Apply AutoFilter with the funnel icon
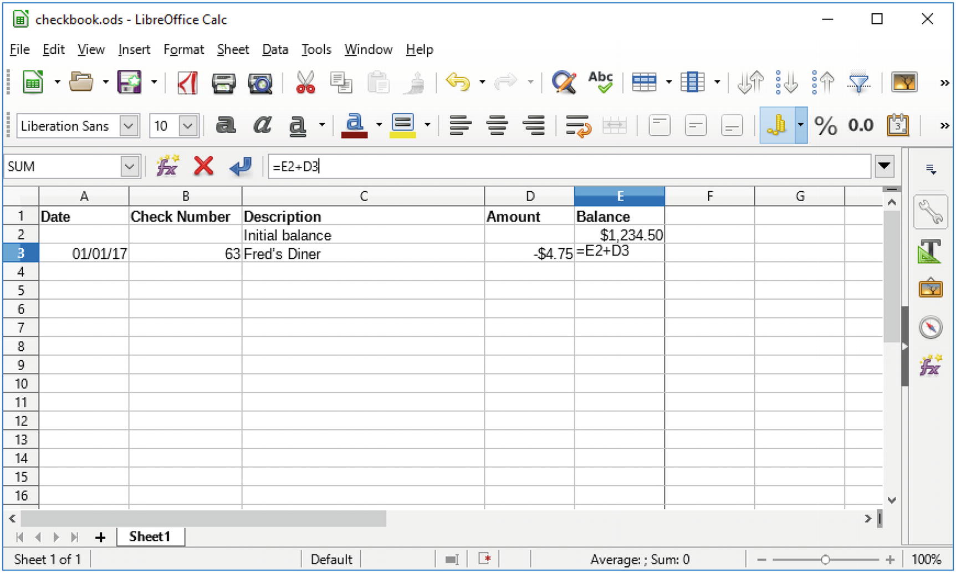 [858, 83]
